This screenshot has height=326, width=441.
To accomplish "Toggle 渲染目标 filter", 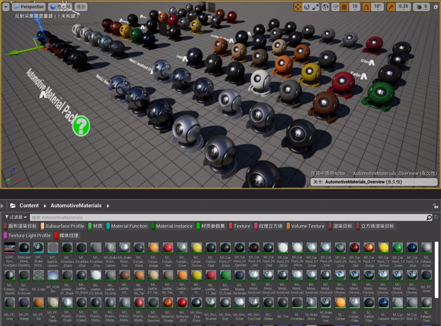I will pyautogui.click(x=341, y=226).
